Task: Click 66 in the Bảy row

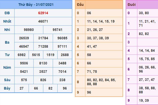Action: point(36,88)
